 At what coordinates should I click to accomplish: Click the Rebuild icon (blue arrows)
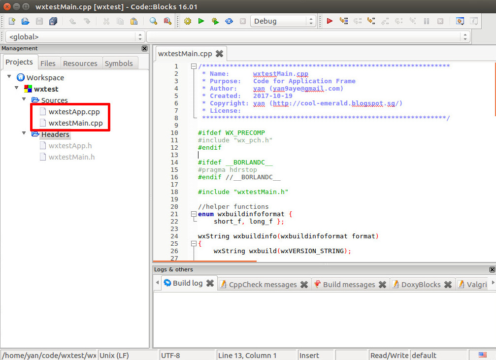coord(227,21)
